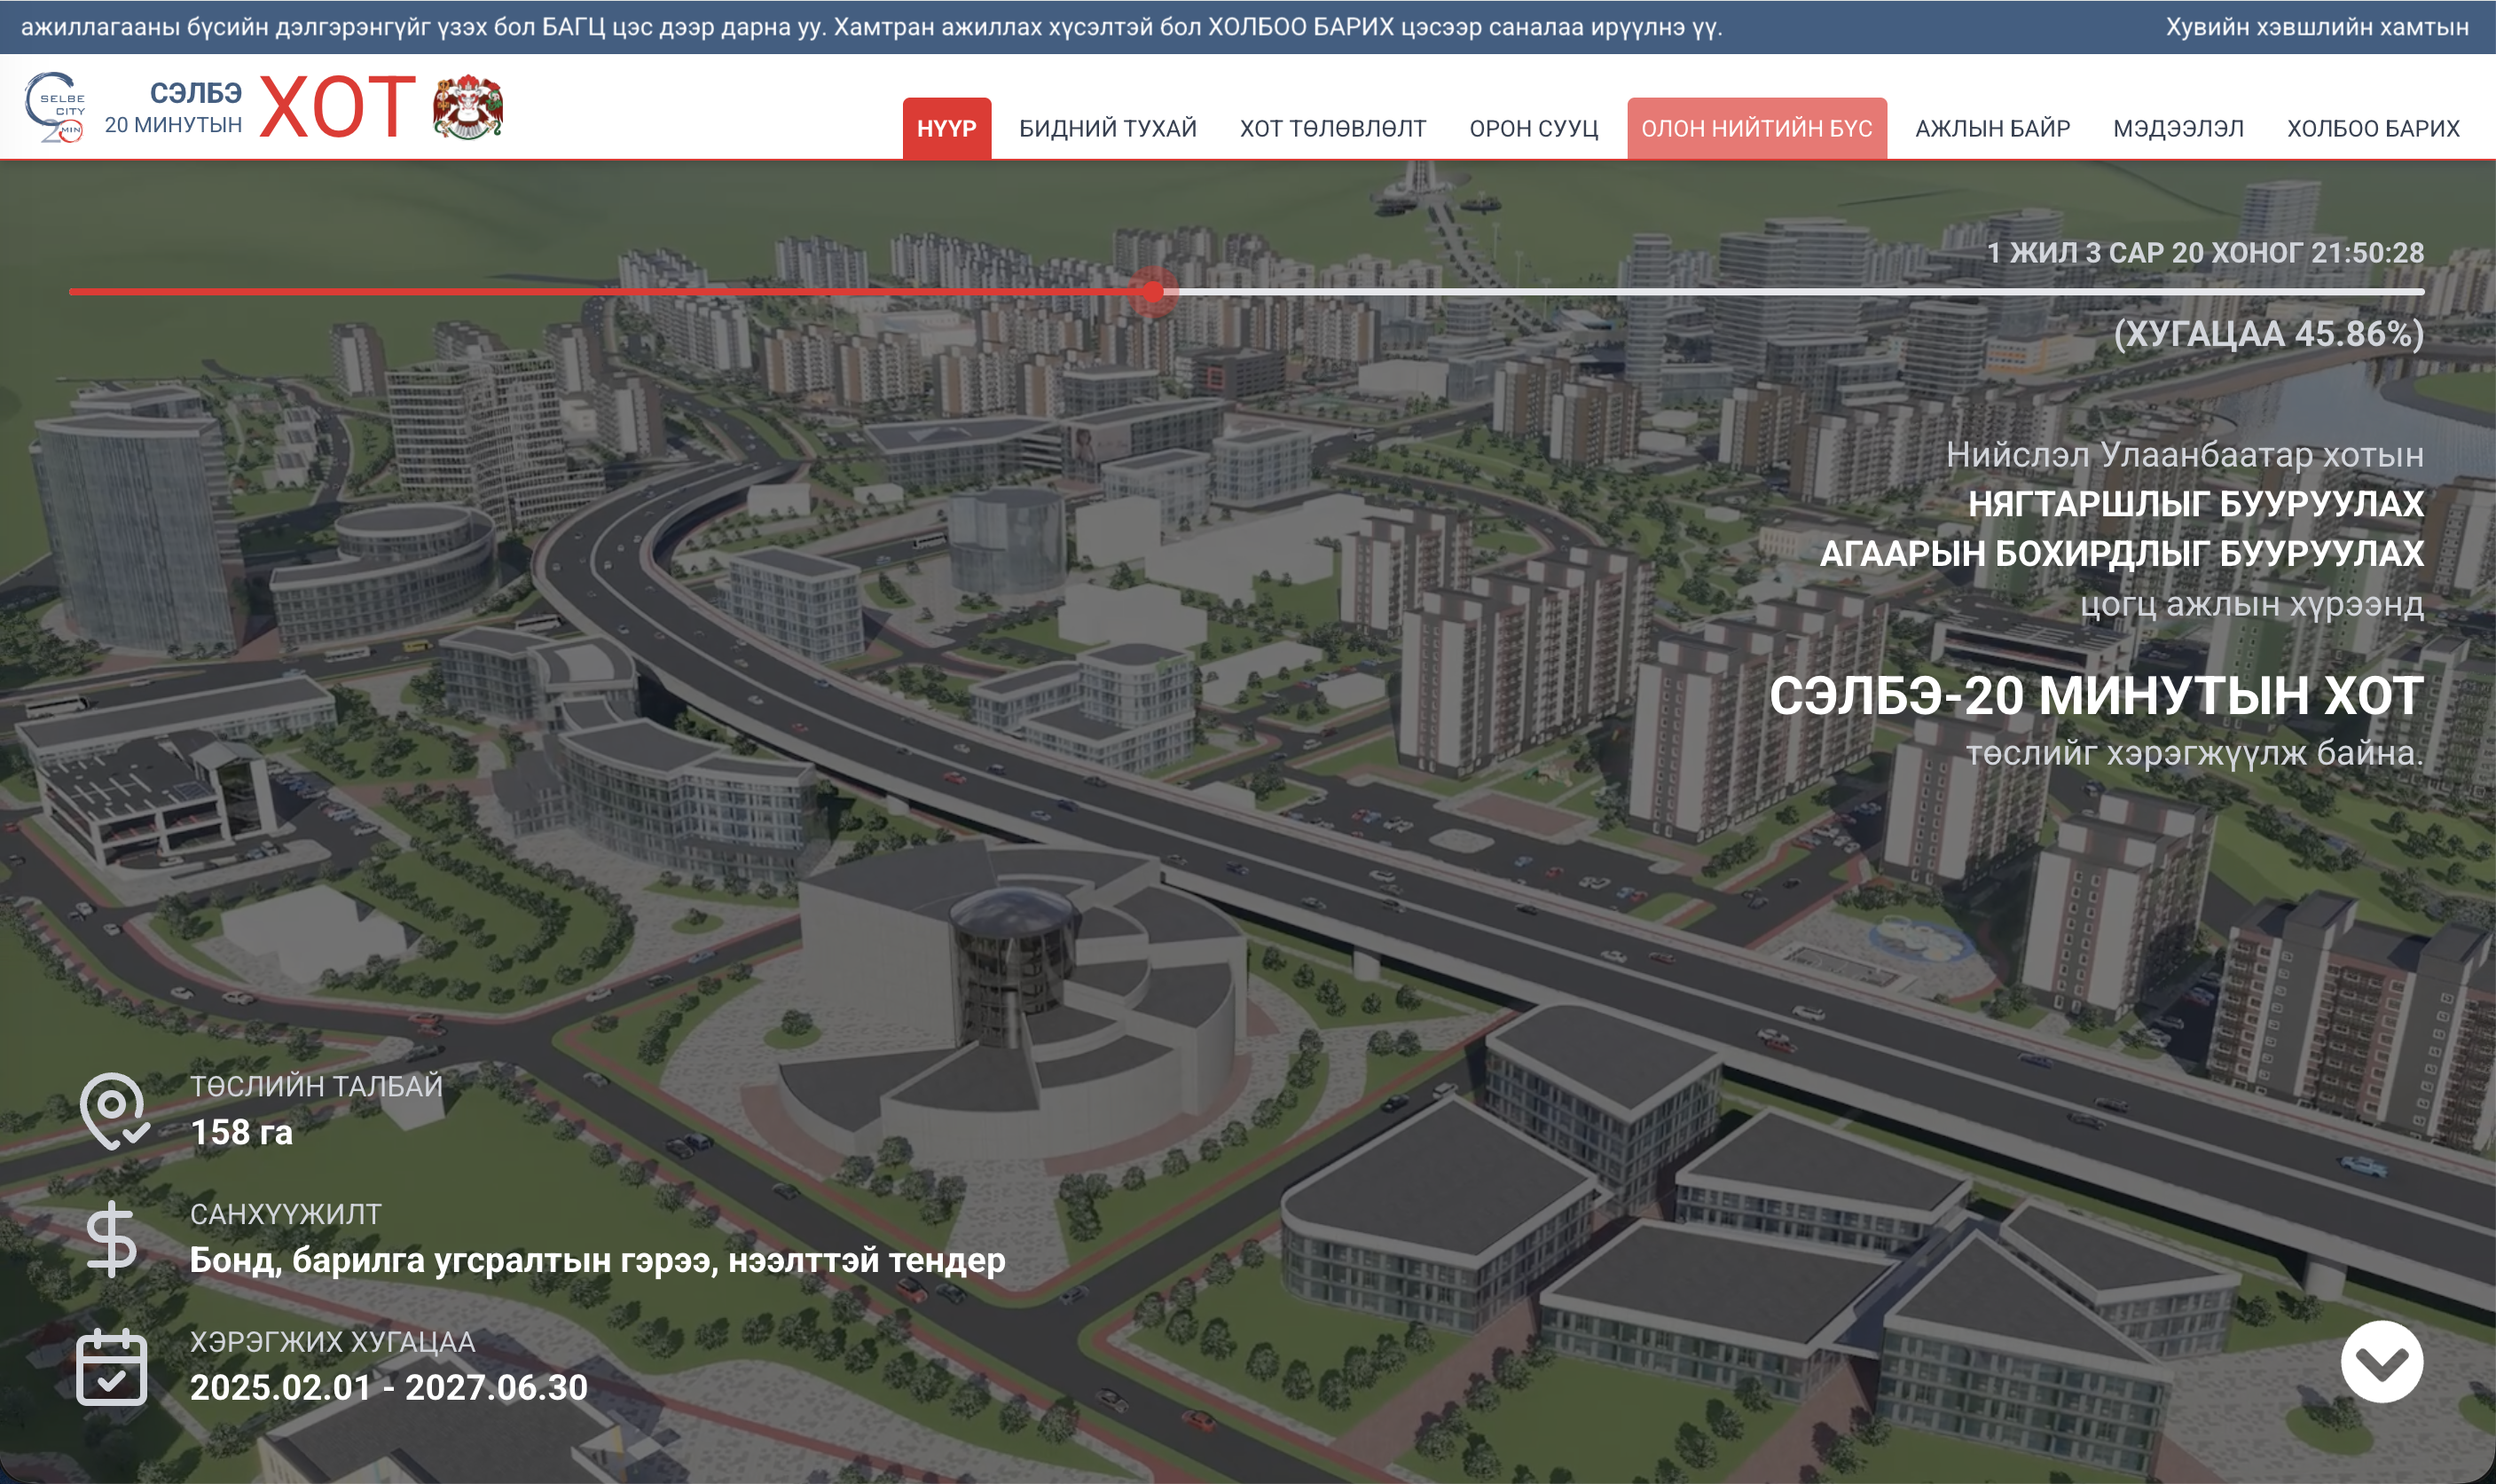2496x1484 pixels.
Task: Click the ХОЛБОО БАРИХ contact link
Action: click(x=2372, y=128)
